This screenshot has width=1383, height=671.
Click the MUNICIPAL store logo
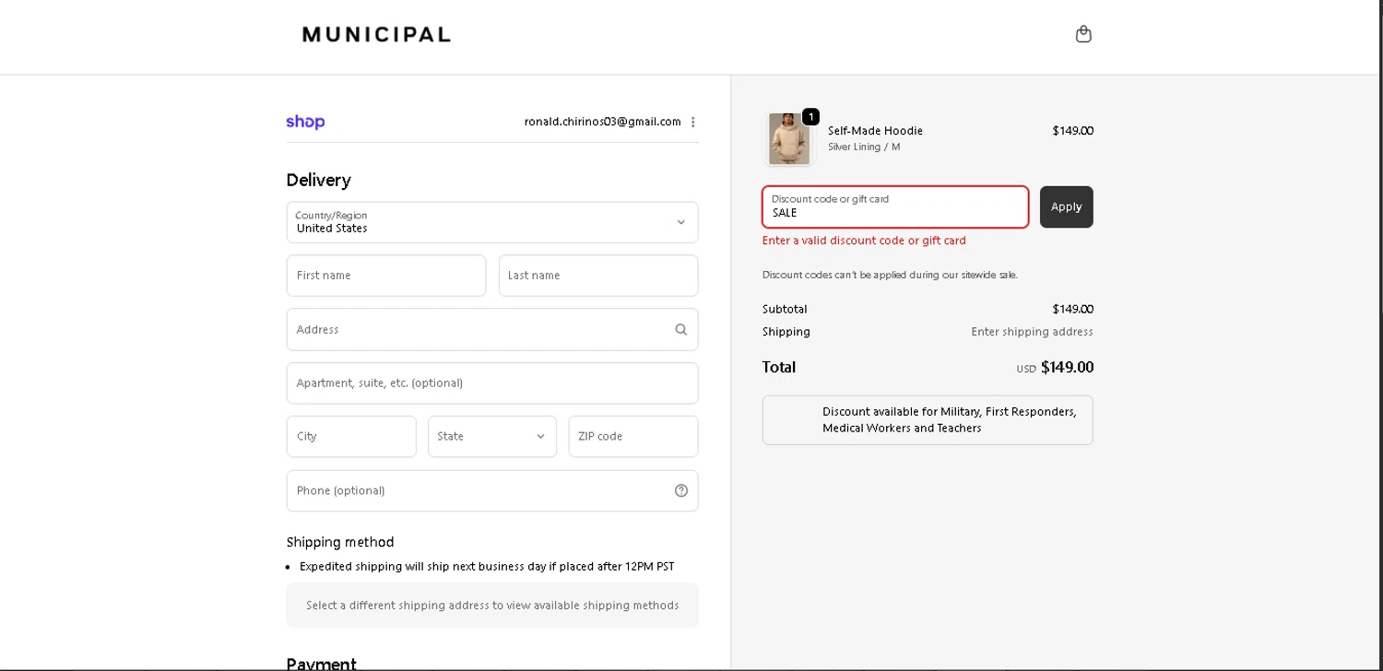point(376,35)
